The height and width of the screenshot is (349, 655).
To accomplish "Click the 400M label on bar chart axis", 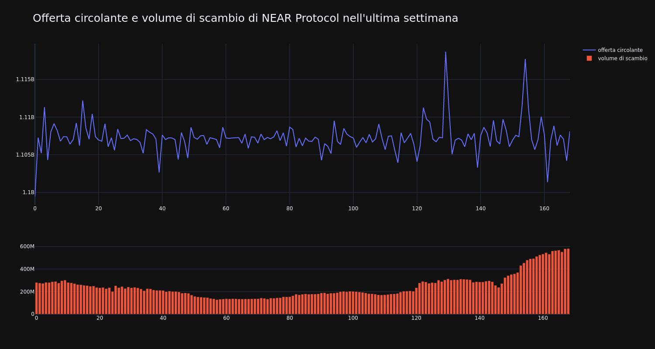I will point(27,269).
